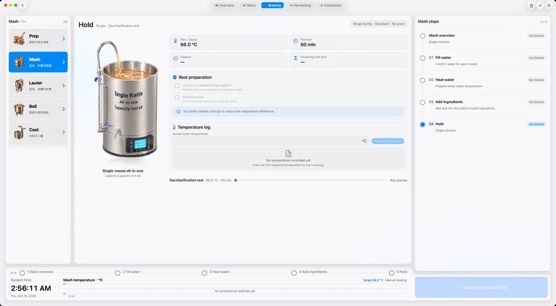
Task: Check the Stirred evenly checkbox
Action: [x=177, y=98]
